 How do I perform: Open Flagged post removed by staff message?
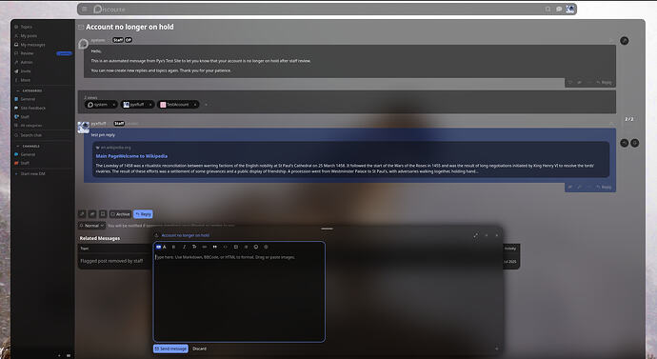[111, 261]
